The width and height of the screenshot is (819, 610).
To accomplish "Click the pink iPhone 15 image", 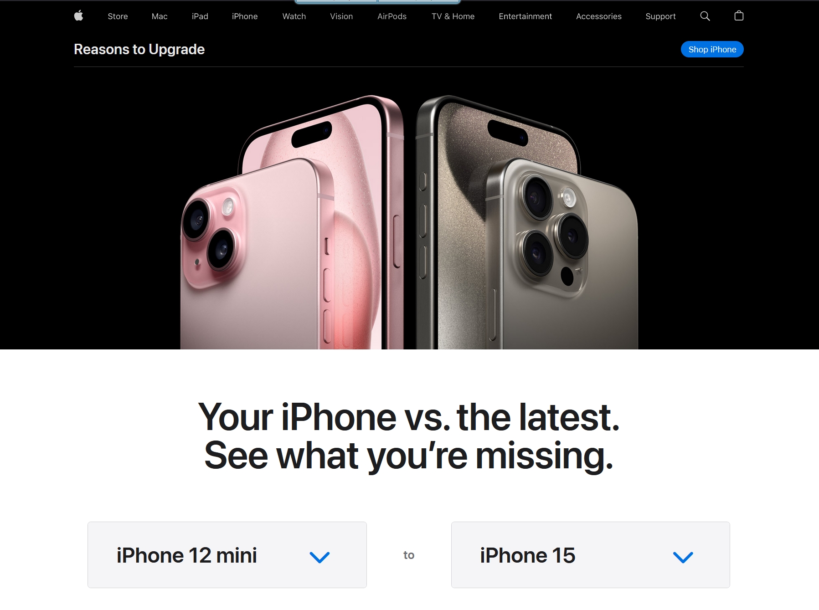I will coord(292,222).
